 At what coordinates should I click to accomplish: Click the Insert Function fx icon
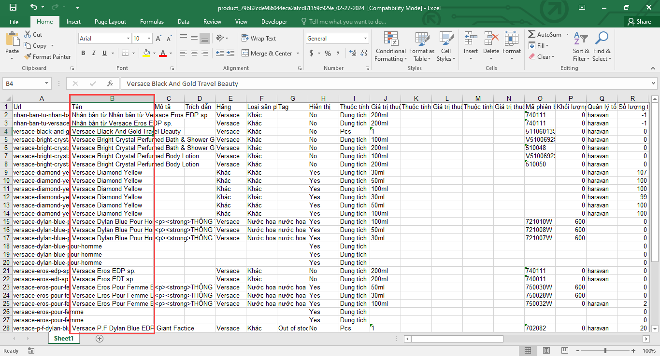(x=110, y=83)
